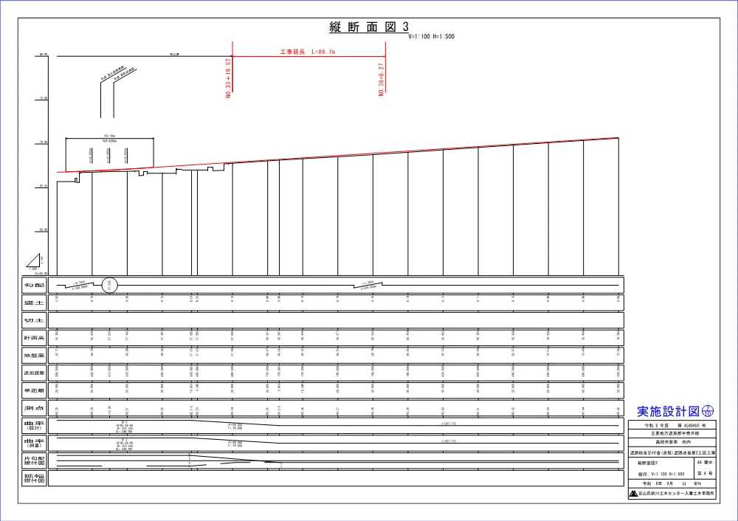Click the '44 葉中' sheet count cell

click(x=705, y=463)
